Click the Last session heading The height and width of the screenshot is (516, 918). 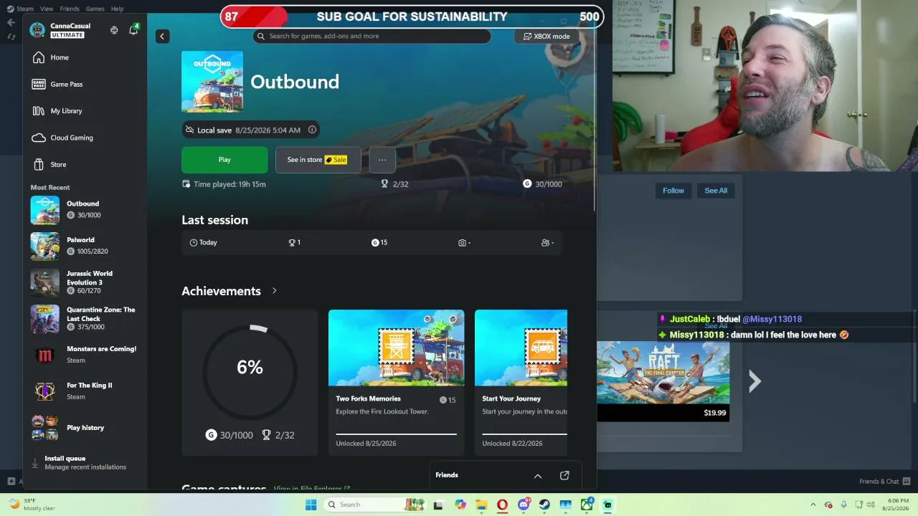tap(214, 220)
